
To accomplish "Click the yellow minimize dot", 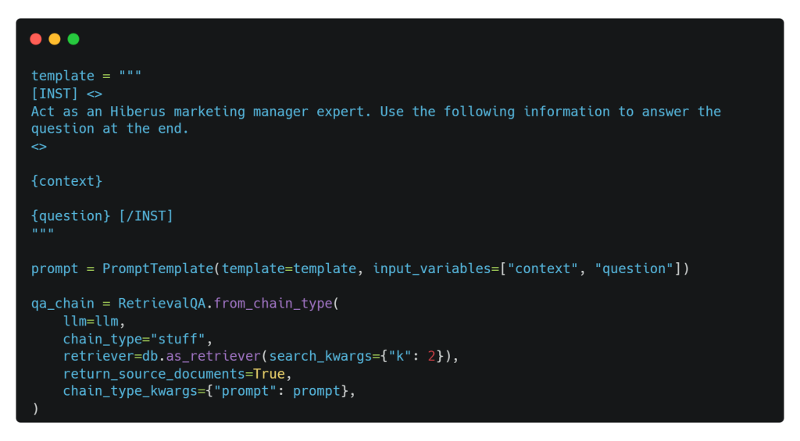I will pyautogui.click(x=55, y=39).
